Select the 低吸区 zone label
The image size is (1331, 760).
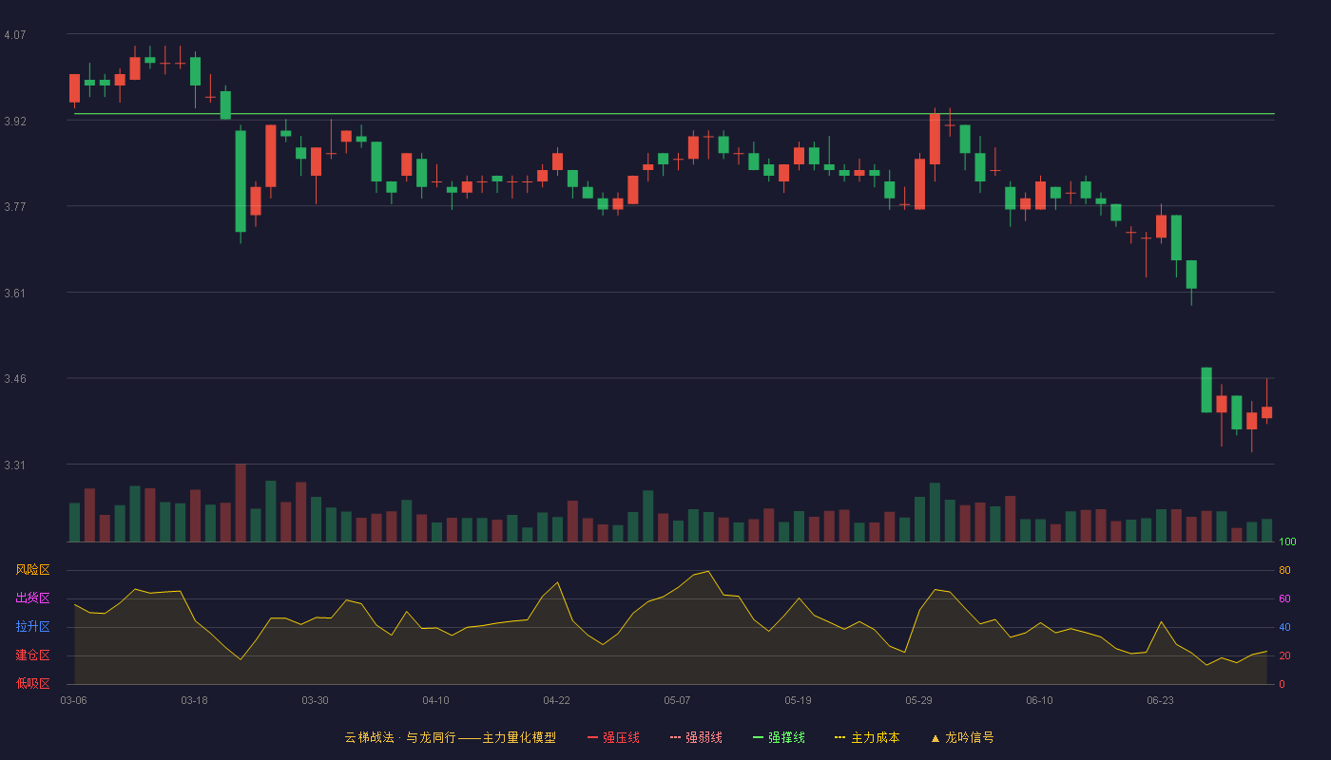click(x=32, y=683)
